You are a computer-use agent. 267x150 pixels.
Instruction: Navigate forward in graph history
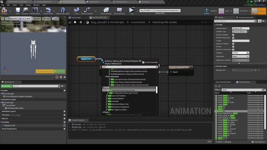pyautogui.click(x=81, y=22)
